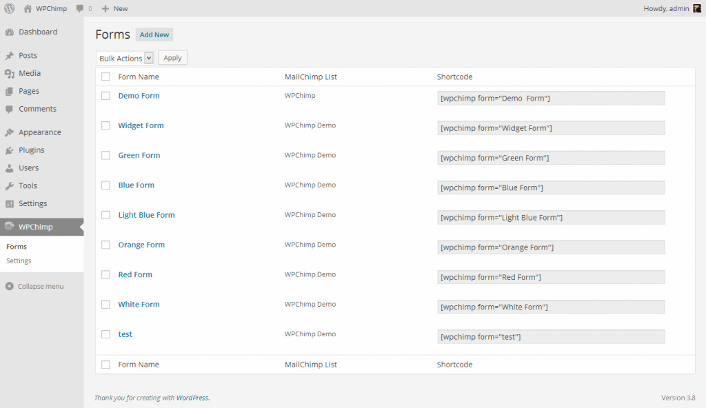
Task: Open the test form link
Action: [x=125, y=334]
